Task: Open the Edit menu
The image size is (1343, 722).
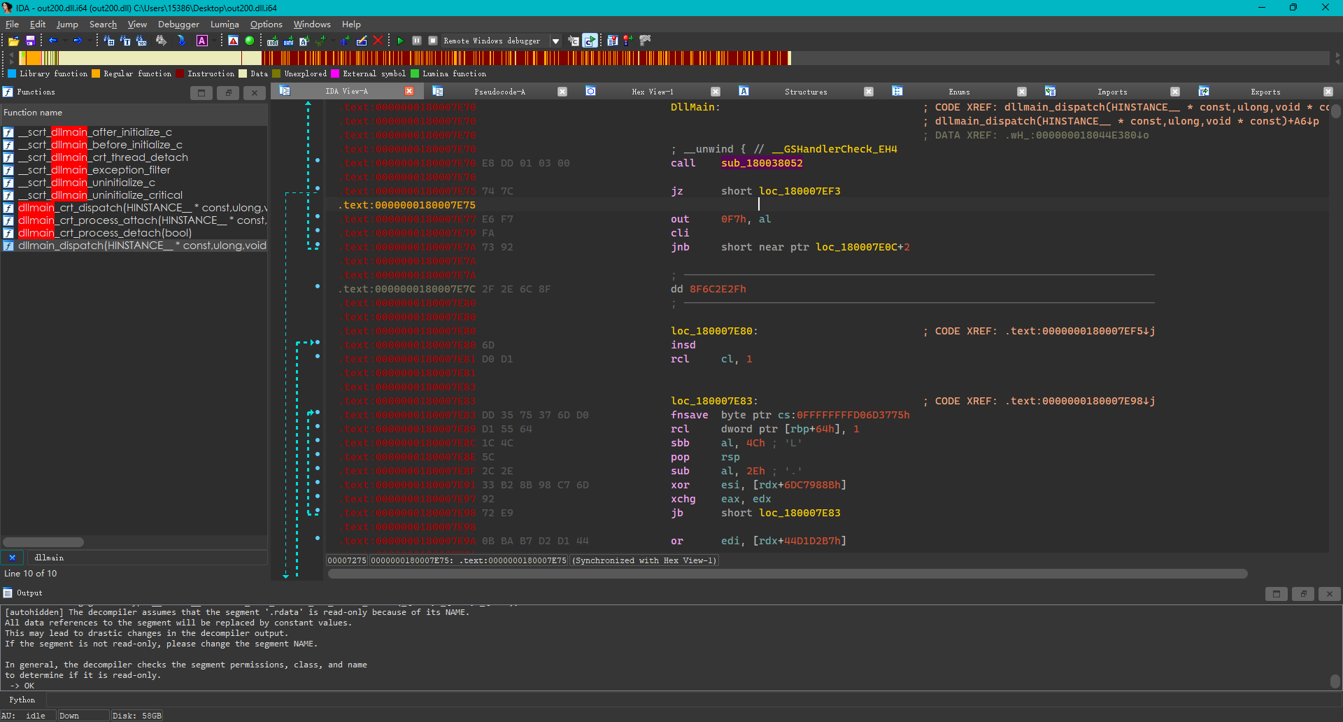Action: click(x=38, y=24)
